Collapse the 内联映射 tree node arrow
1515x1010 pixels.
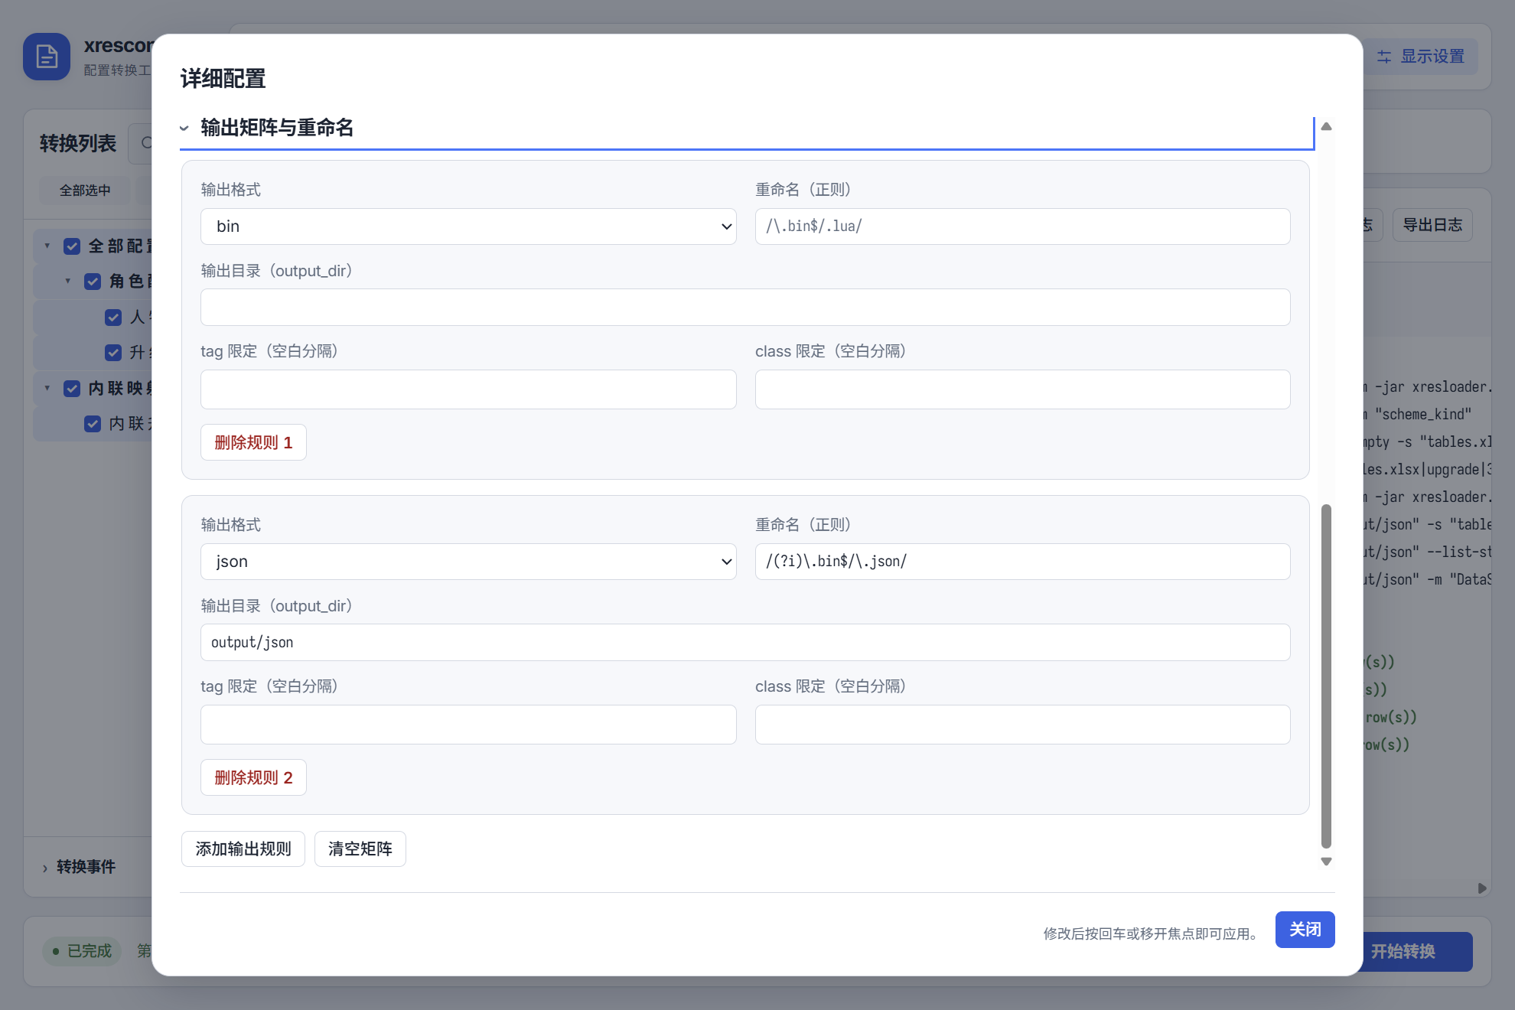coord(47,389)
